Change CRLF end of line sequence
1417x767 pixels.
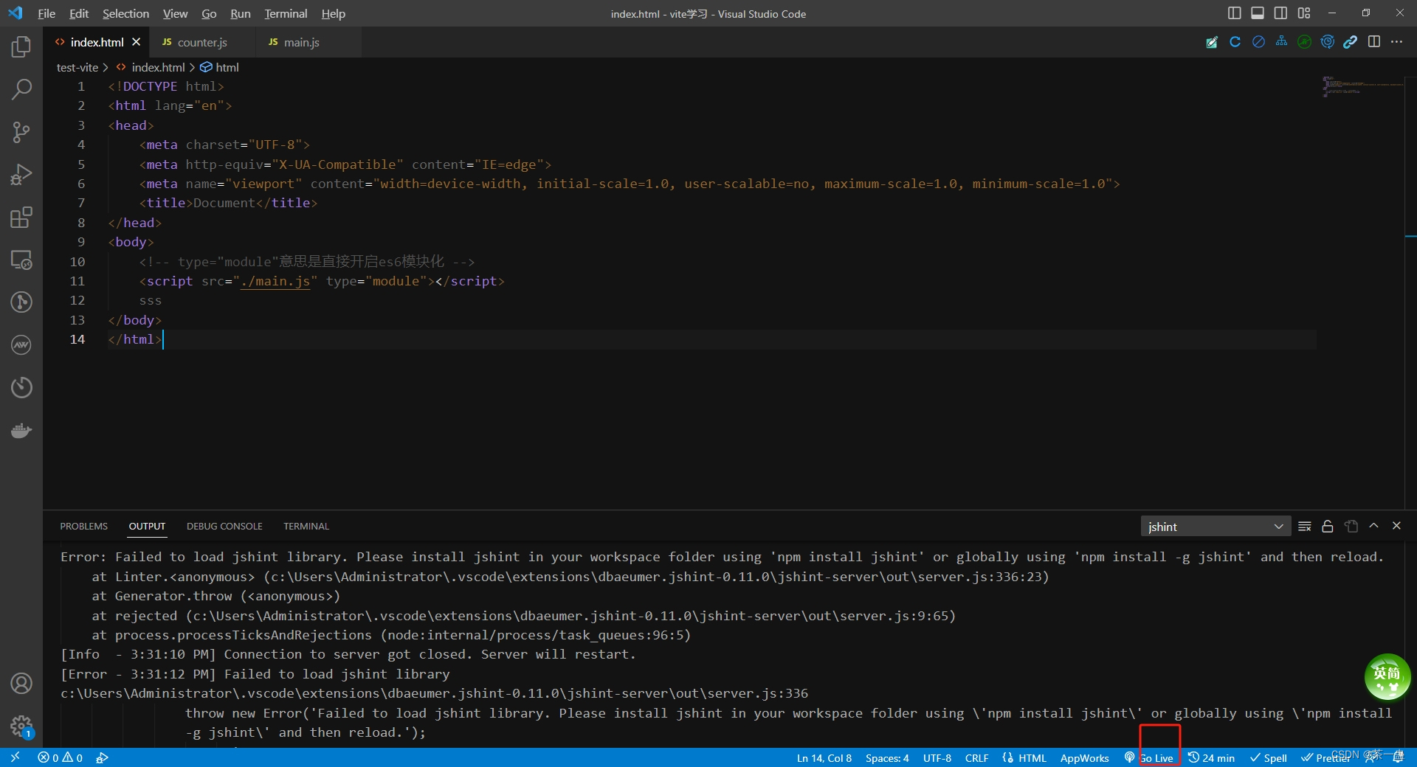point(977,758)
